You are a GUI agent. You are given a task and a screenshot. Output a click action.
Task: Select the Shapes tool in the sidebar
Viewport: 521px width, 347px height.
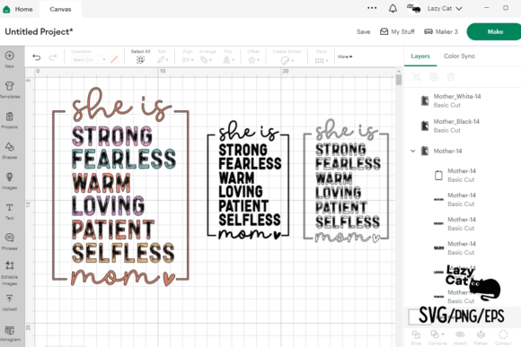coord(10,151)
